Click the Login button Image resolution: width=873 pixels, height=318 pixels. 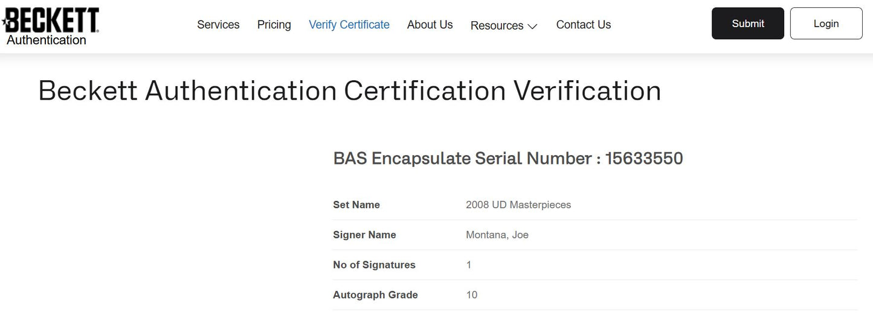pos(825,24)
